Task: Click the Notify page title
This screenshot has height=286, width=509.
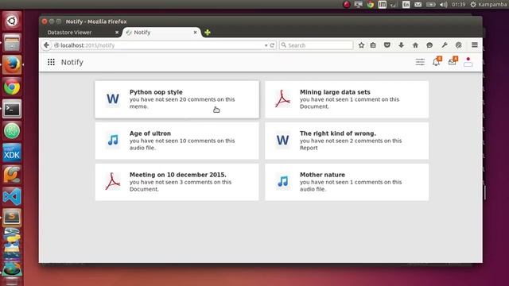Action: coord(72,62)
